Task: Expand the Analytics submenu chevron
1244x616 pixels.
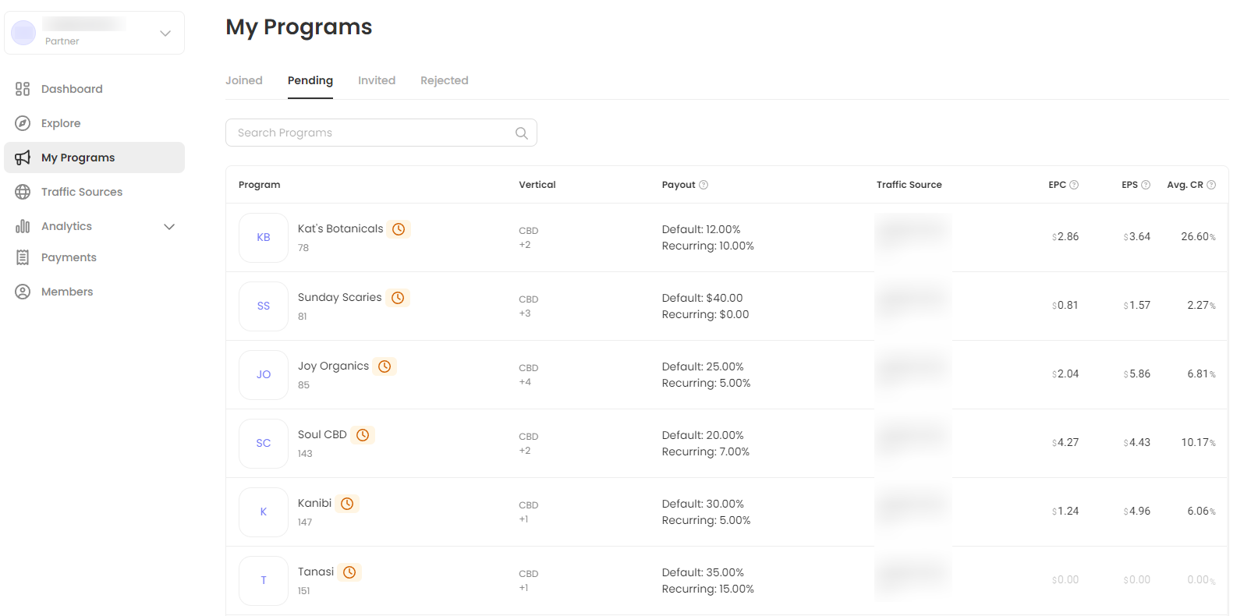Action: point(169,227)
